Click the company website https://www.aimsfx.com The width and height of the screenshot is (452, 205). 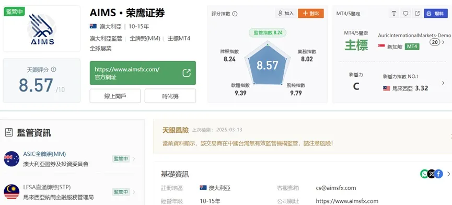click(x=347, y=201)
